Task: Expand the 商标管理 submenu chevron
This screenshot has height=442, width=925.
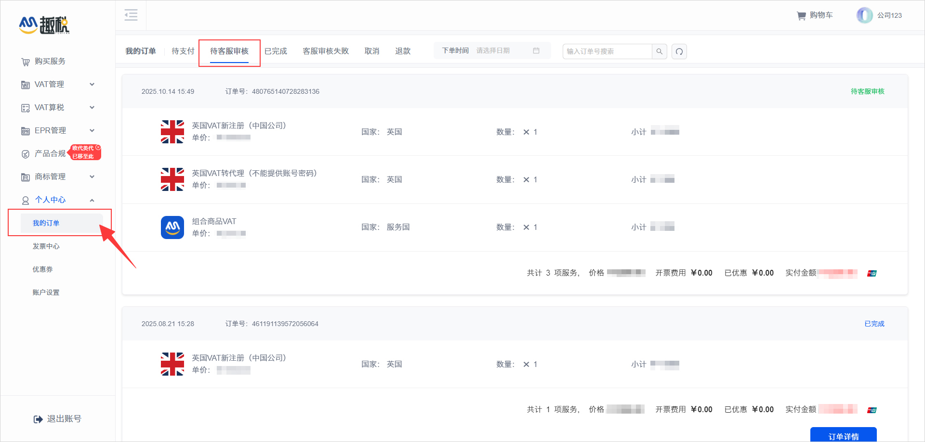Action: point(92,177)
